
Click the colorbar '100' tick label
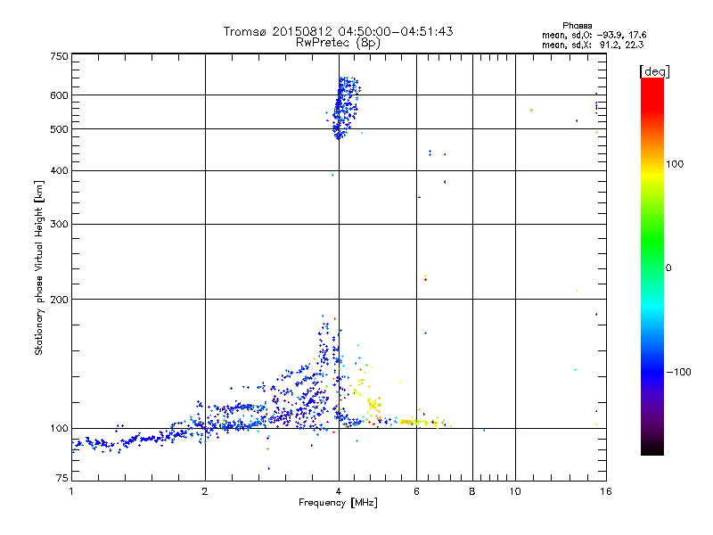pos(675,164)
